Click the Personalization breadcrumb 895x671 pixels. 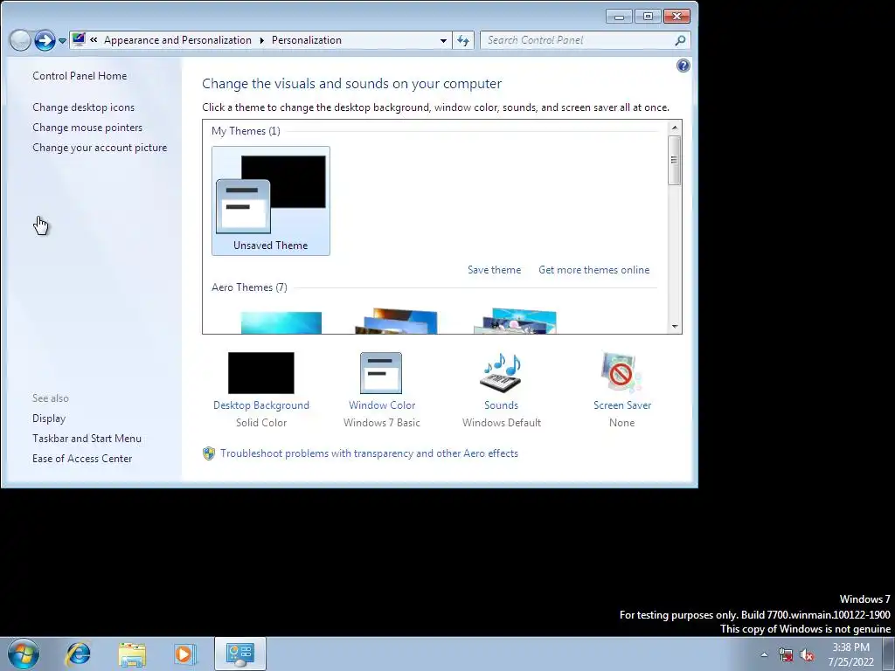point(307,40)
